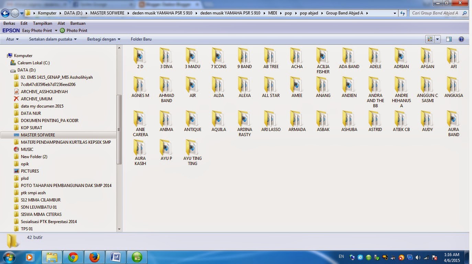
Task: Click MIDI in the address path
Action: 273,13
